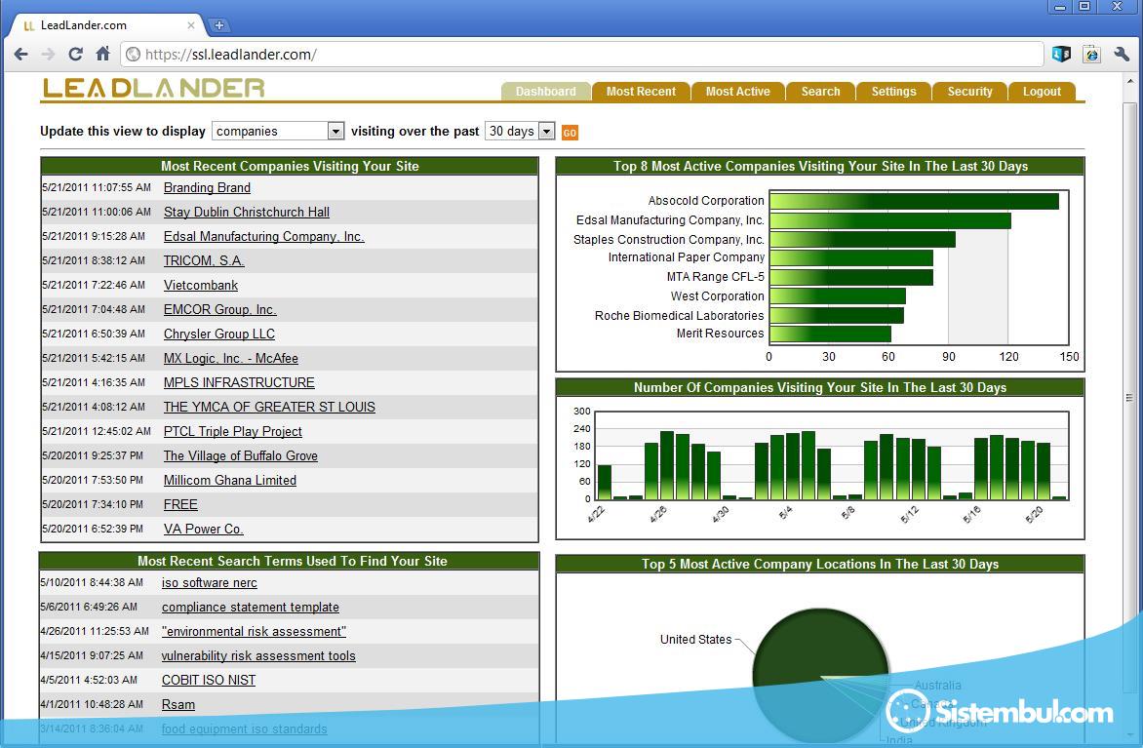1143x748 pixels.
Task: Click the browser back arrow
Action: click(x=21, y=55)
